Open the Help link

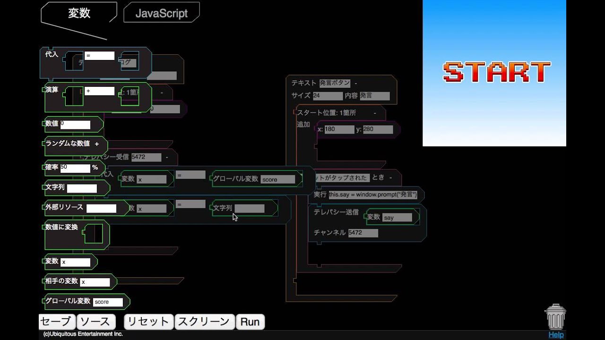pos(556,335)
